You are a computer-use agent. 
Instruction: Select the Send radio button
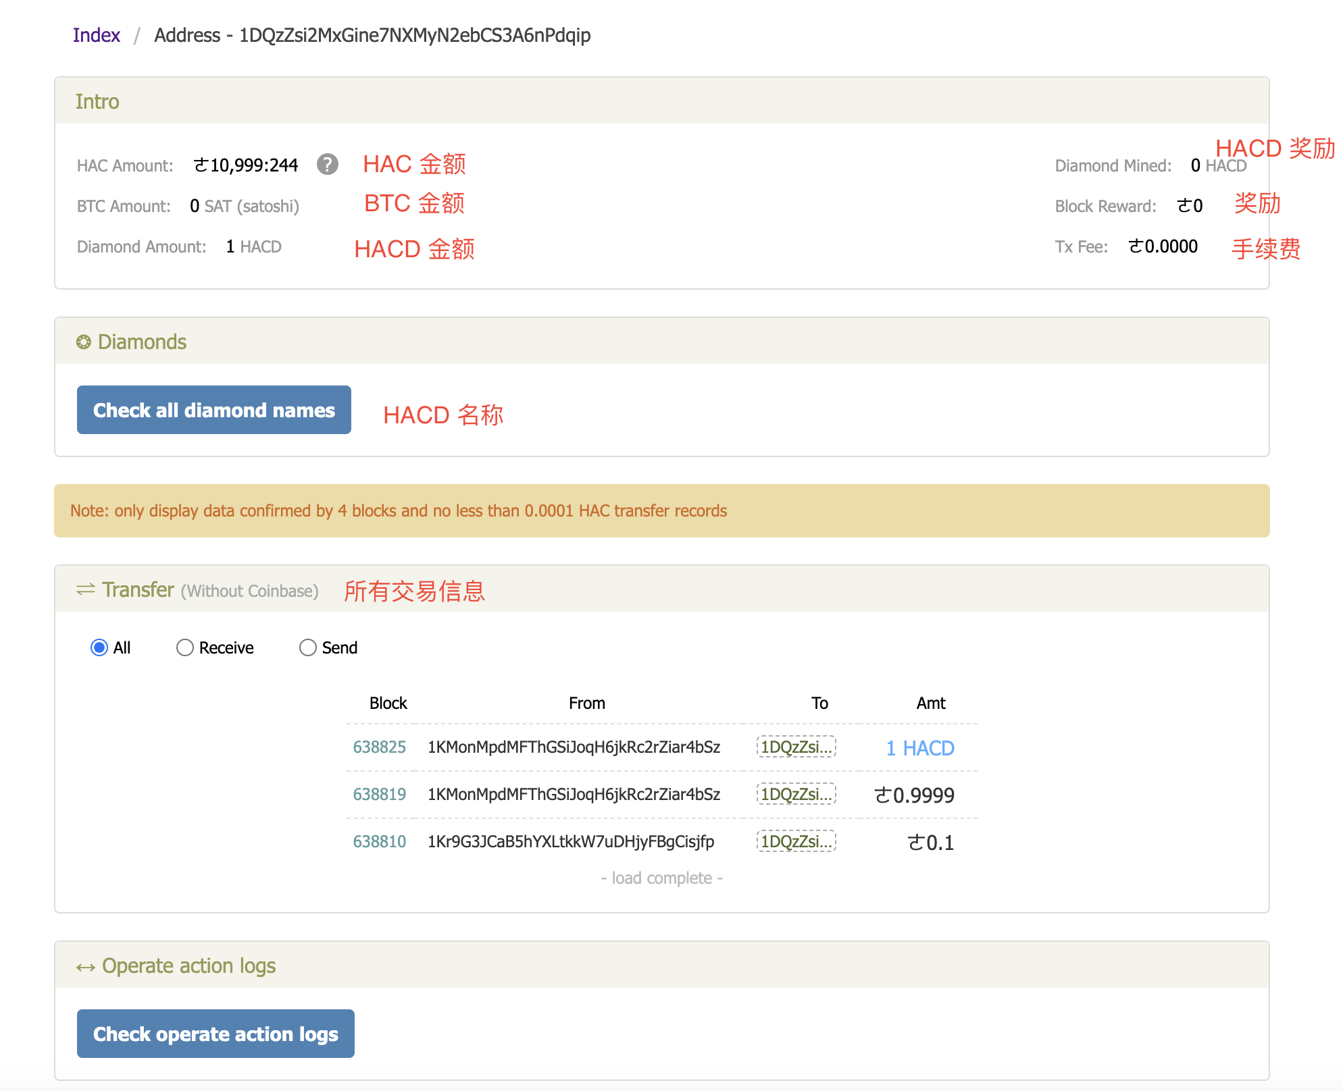pos(308,647)
